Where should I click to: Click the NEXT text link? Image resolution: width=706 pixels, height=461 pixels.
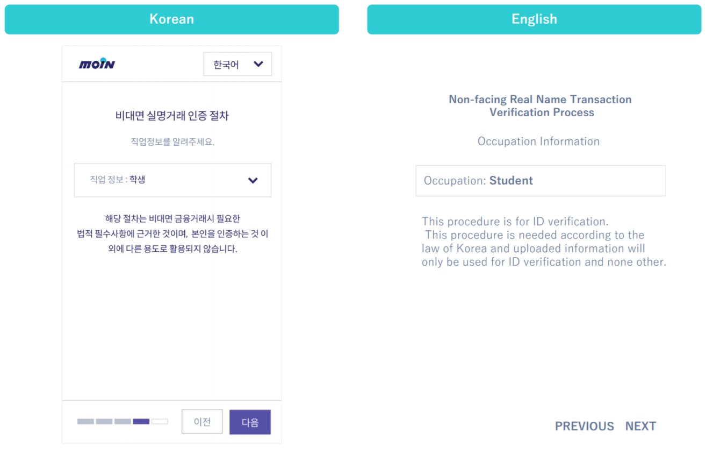[640, 426]
